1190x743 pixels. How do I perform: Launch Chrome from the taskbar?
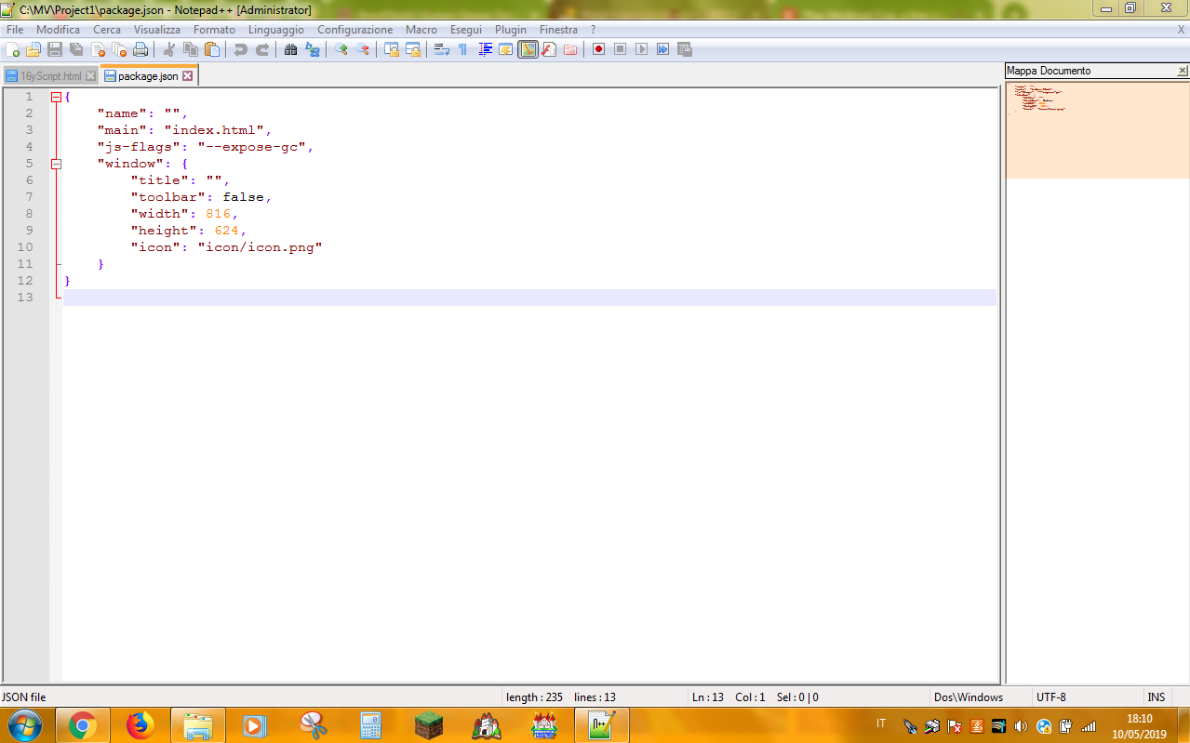coord(83,725)
